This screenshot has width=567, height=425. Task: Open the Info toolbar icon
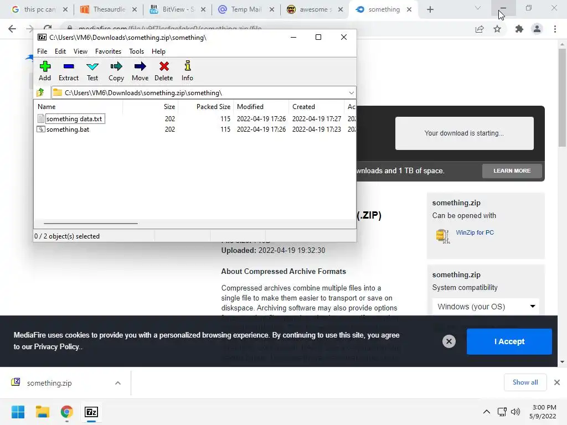pyautogui.click(x=187, y=71)
